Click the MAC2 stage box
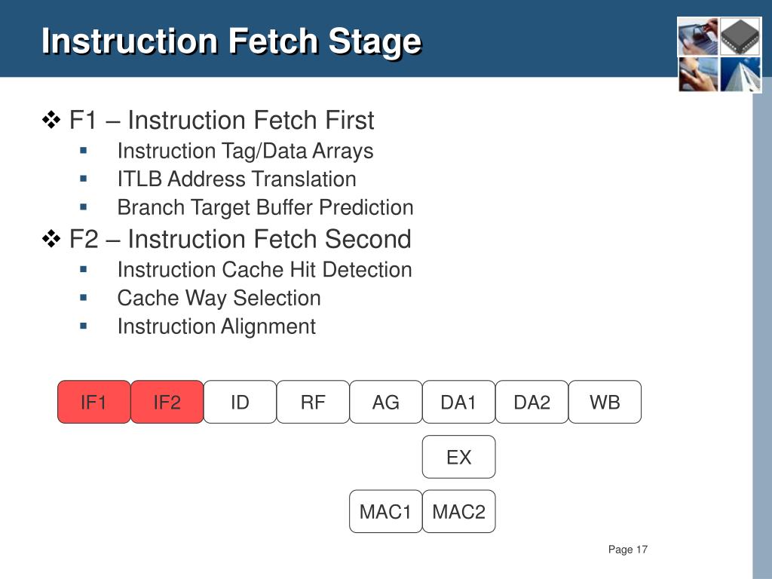The height and width of the screenshot is (579, 772). click(x=458, y=512)
